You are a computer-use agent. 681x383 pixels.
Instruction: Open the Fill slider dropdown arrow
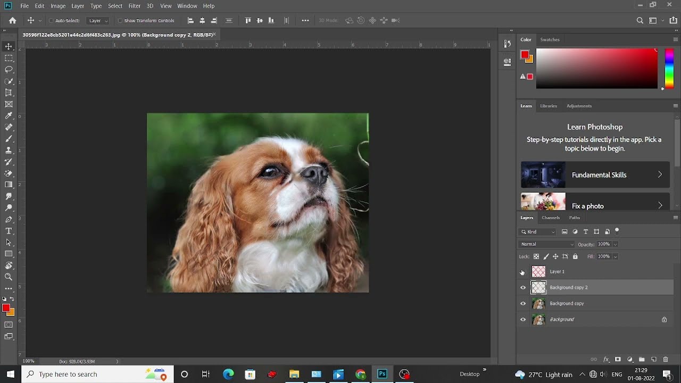pos(616,256)
